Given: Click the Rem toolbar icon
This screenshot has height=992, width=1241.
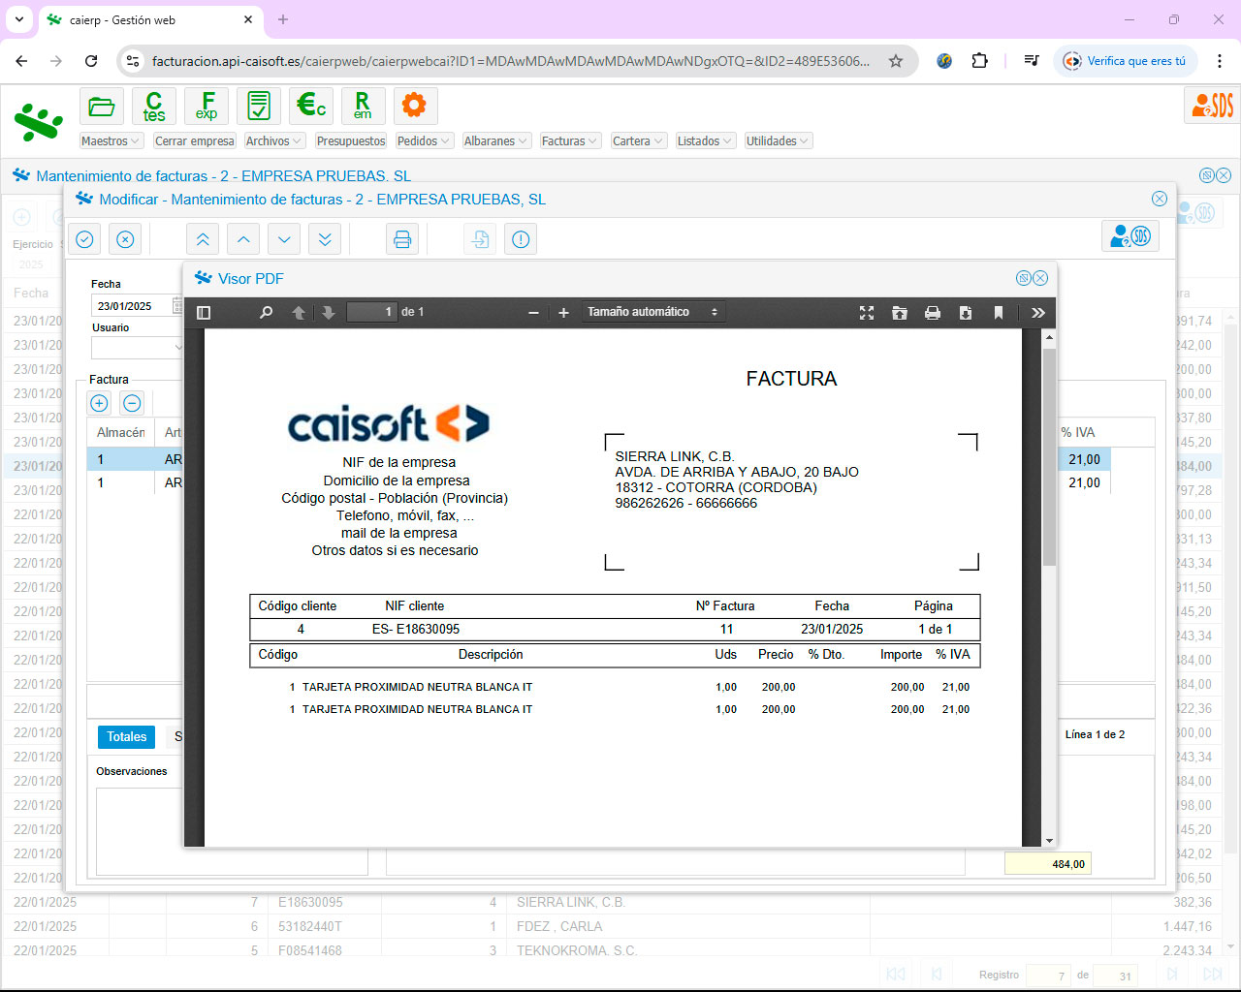Looking at the screenshot, I should point(363,106).
